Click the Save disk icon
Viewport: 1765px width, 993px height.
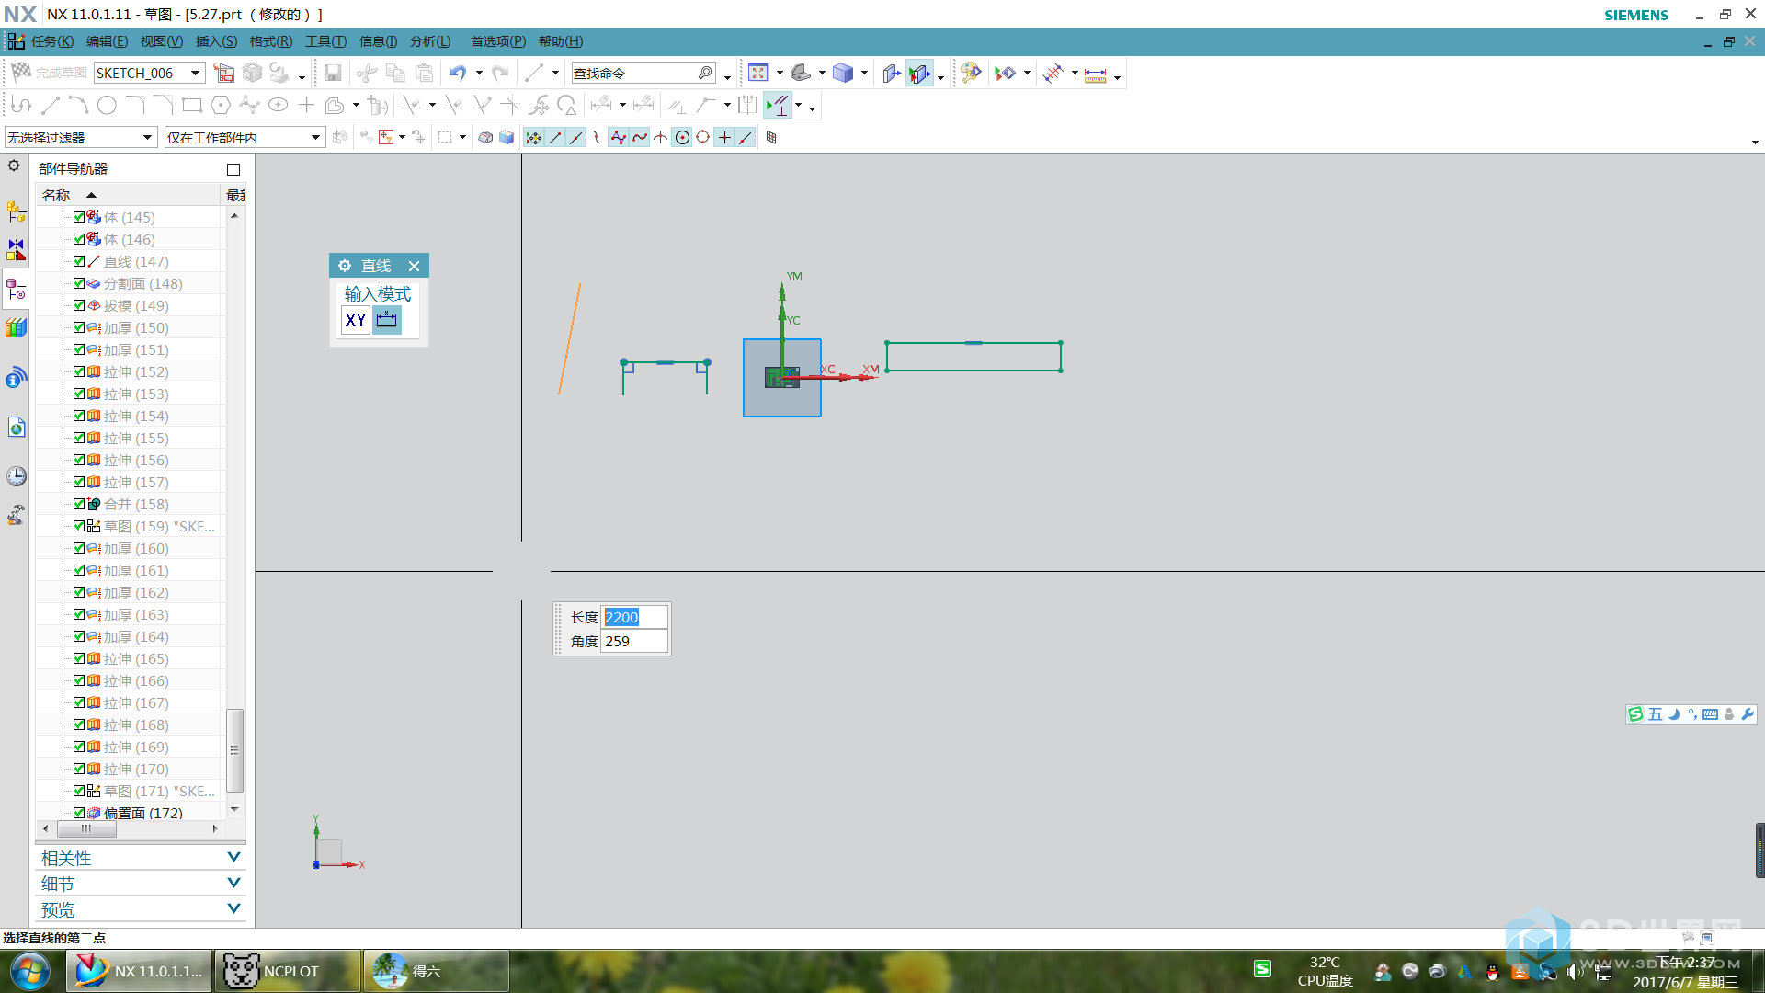tap(333, 73)
